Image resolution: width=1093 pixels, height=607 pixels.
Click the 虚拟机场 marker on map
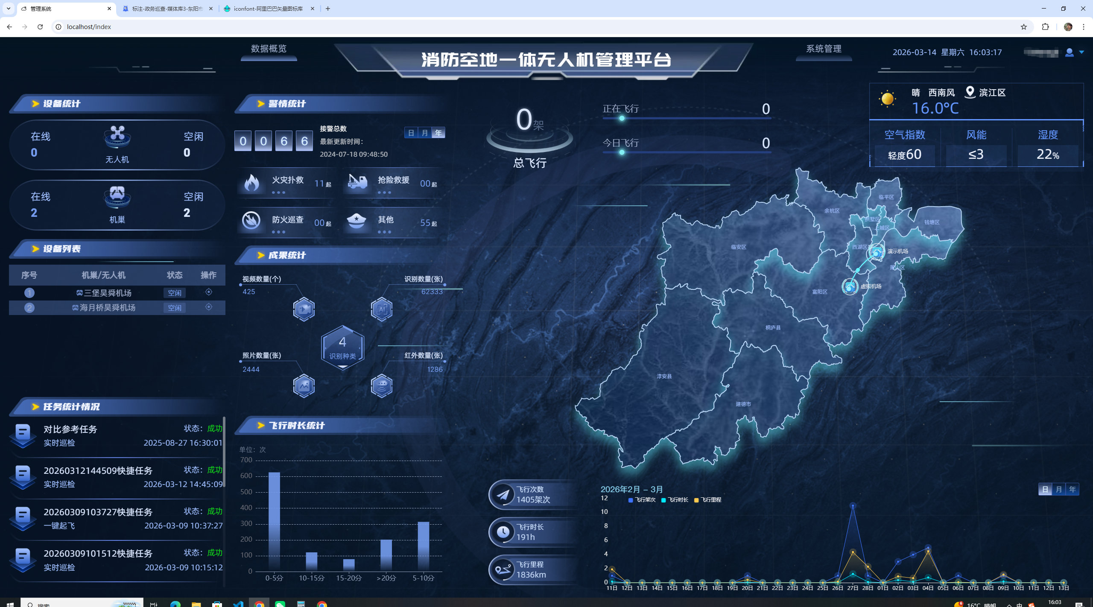coord(850,287)
